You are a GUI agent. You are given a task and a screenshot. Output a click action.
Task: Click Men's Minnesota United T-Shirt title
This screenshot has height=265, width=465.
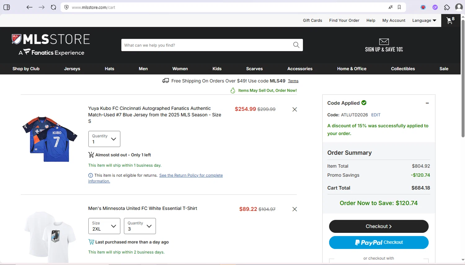(x=143, y=208)
